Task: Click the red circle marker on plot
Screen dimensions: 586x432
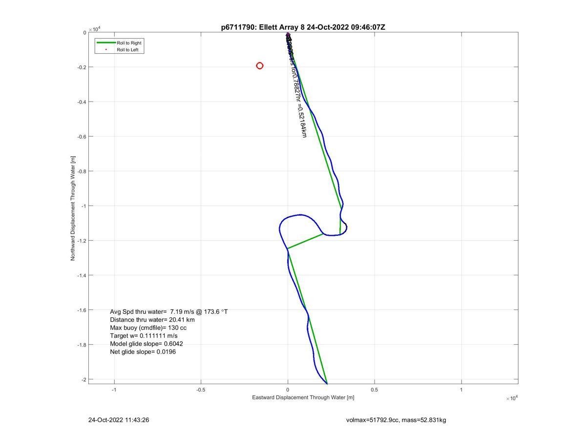Action: coord(260,66)
